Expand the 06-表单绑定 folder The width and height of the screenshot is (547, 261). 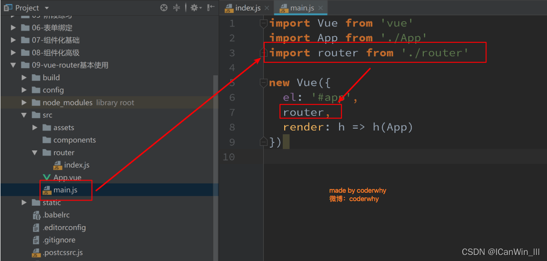point(13,28)
